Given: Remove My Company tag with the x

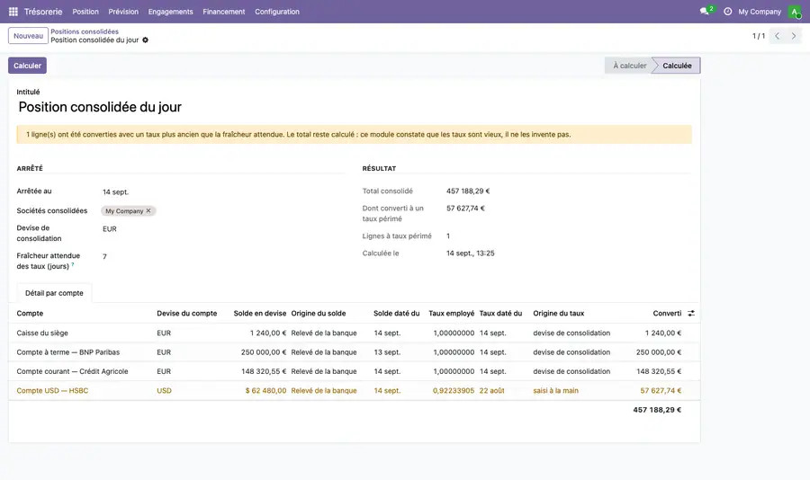Looking at the screenshot, I should tap(148, 210).
